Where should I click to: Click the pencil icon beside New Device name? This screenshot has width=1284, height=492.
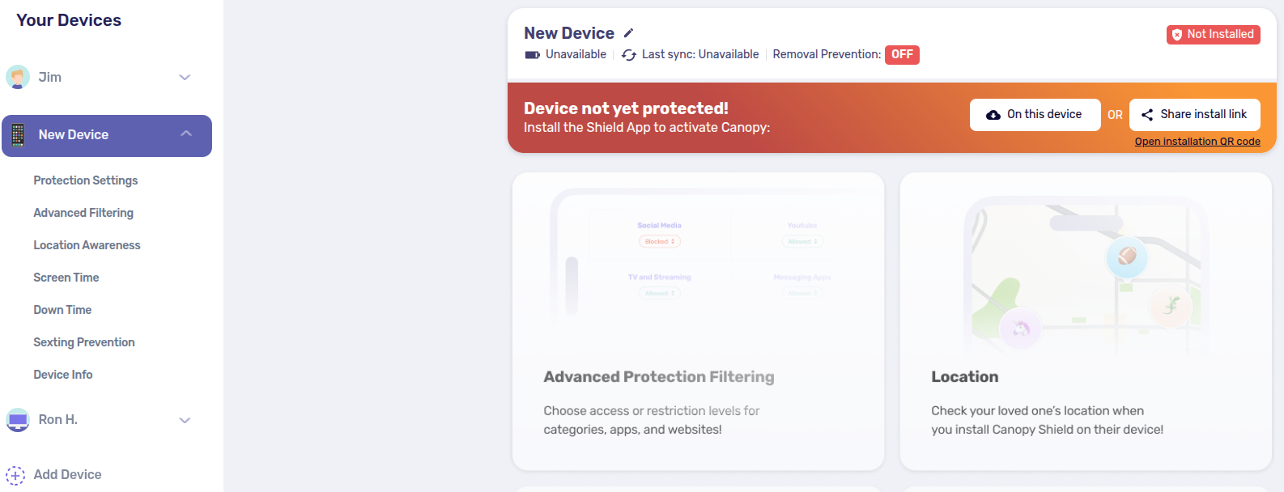click(628, 33)
